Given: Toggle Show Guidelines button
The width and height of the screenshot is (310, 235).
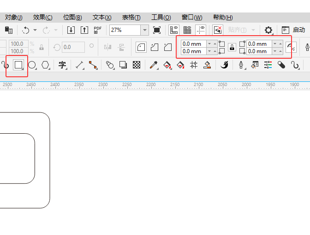Looking at the screenshot, I should 201,30.
